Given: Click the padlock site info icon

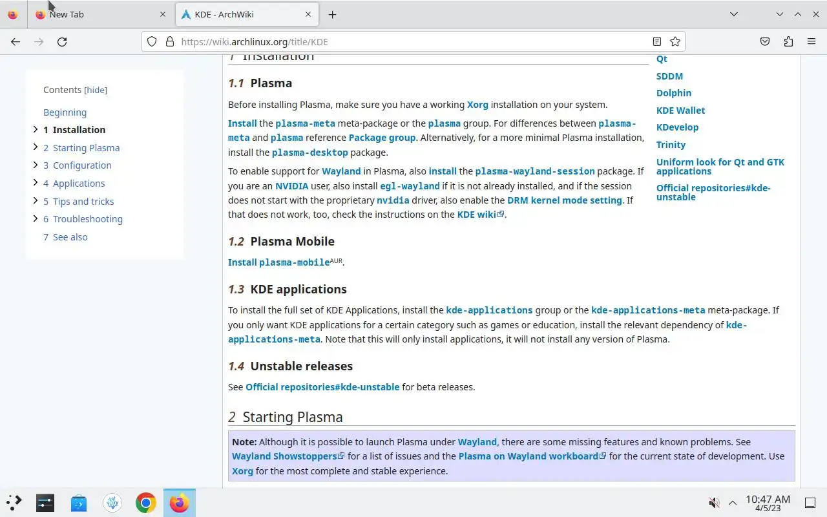Looking at the screenshot, I should 170,41.
